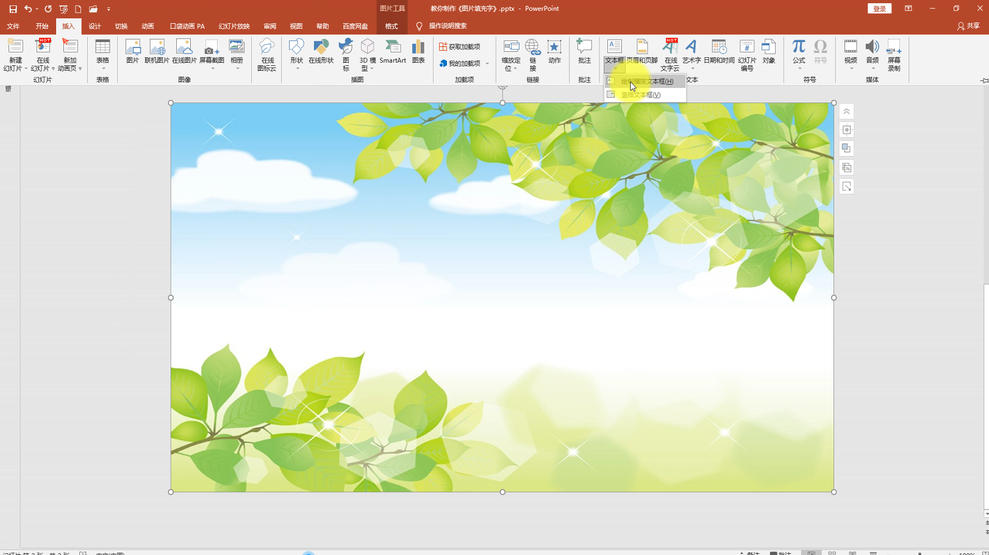This screenshot has height=555, width=989.
Task: Choose 绘制横排文本框(H) from the menu
Action: [645, 81]
